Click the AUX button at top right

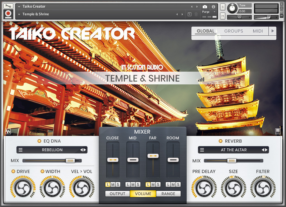282,12
